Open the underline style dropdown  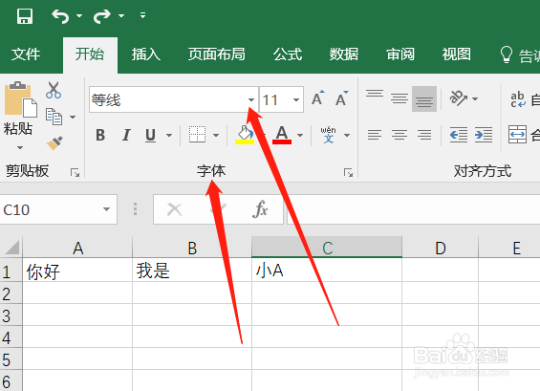pyautogui.click(x=169, y=135)
